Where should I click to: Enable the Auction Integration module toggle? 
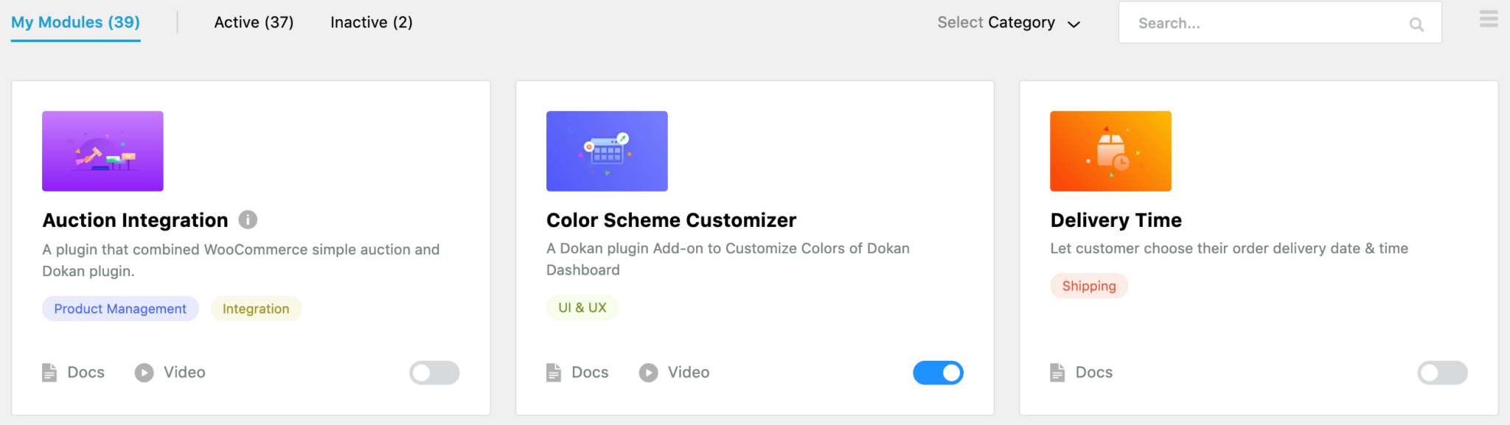tap(434, 373)
